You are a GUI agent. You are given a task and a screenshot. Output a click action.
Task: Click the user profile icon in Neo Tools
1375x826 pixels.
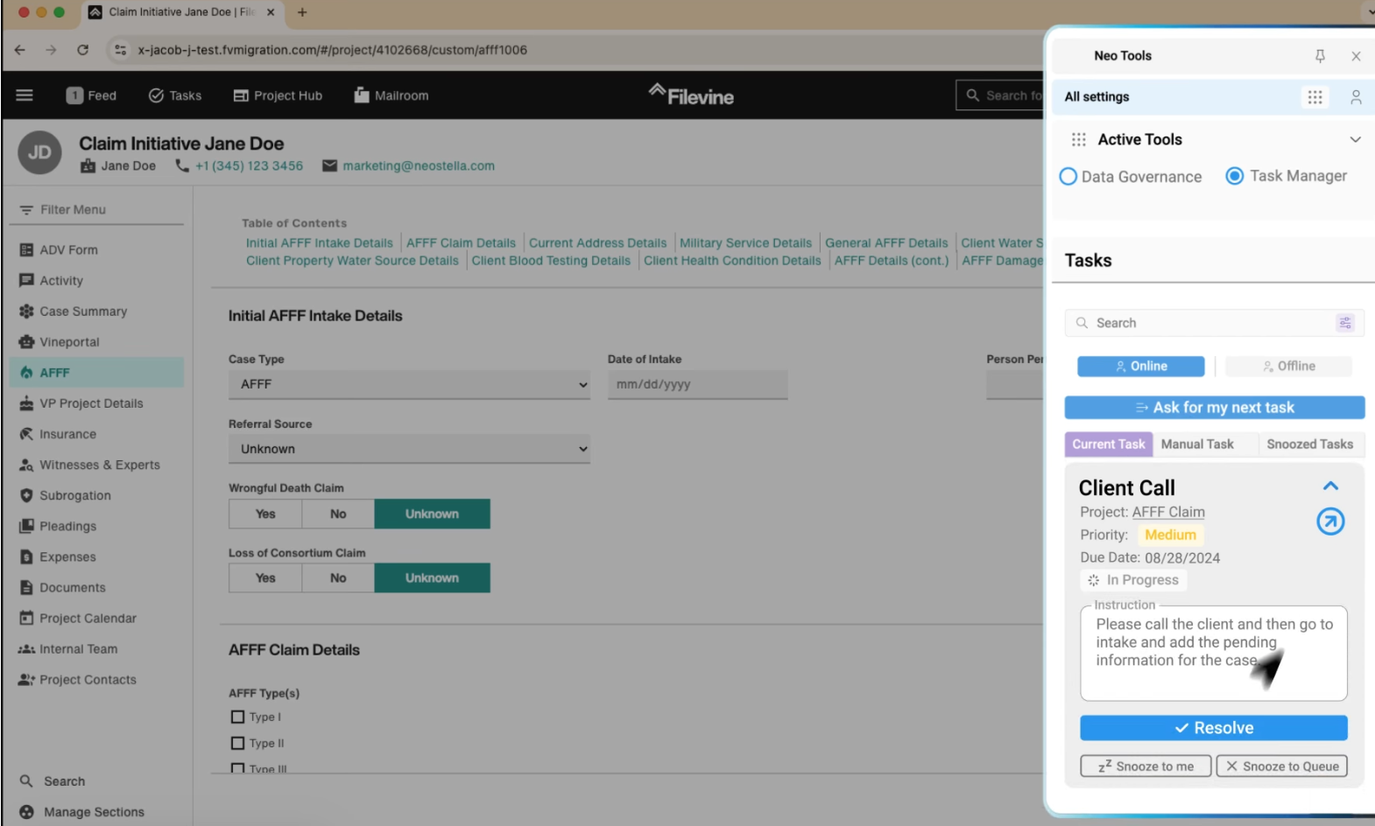1356,97
